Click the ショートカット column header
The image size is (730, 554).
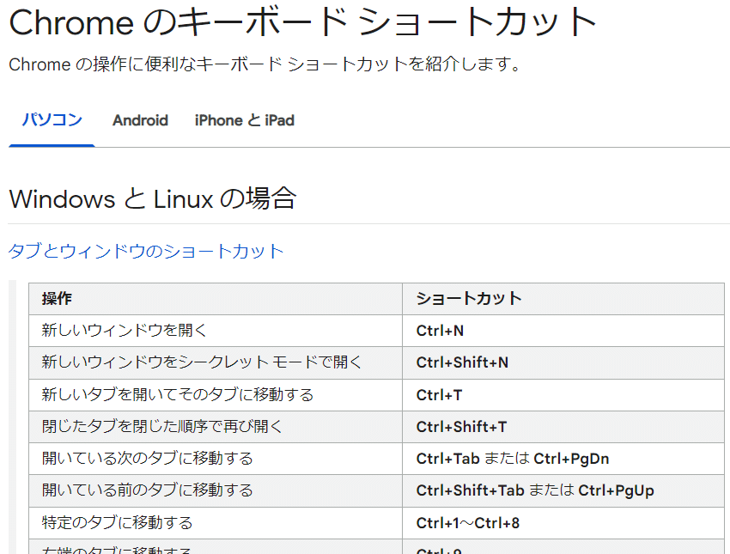point(563,298)
